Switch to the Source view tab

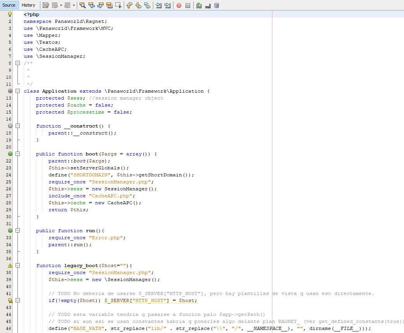9,5
